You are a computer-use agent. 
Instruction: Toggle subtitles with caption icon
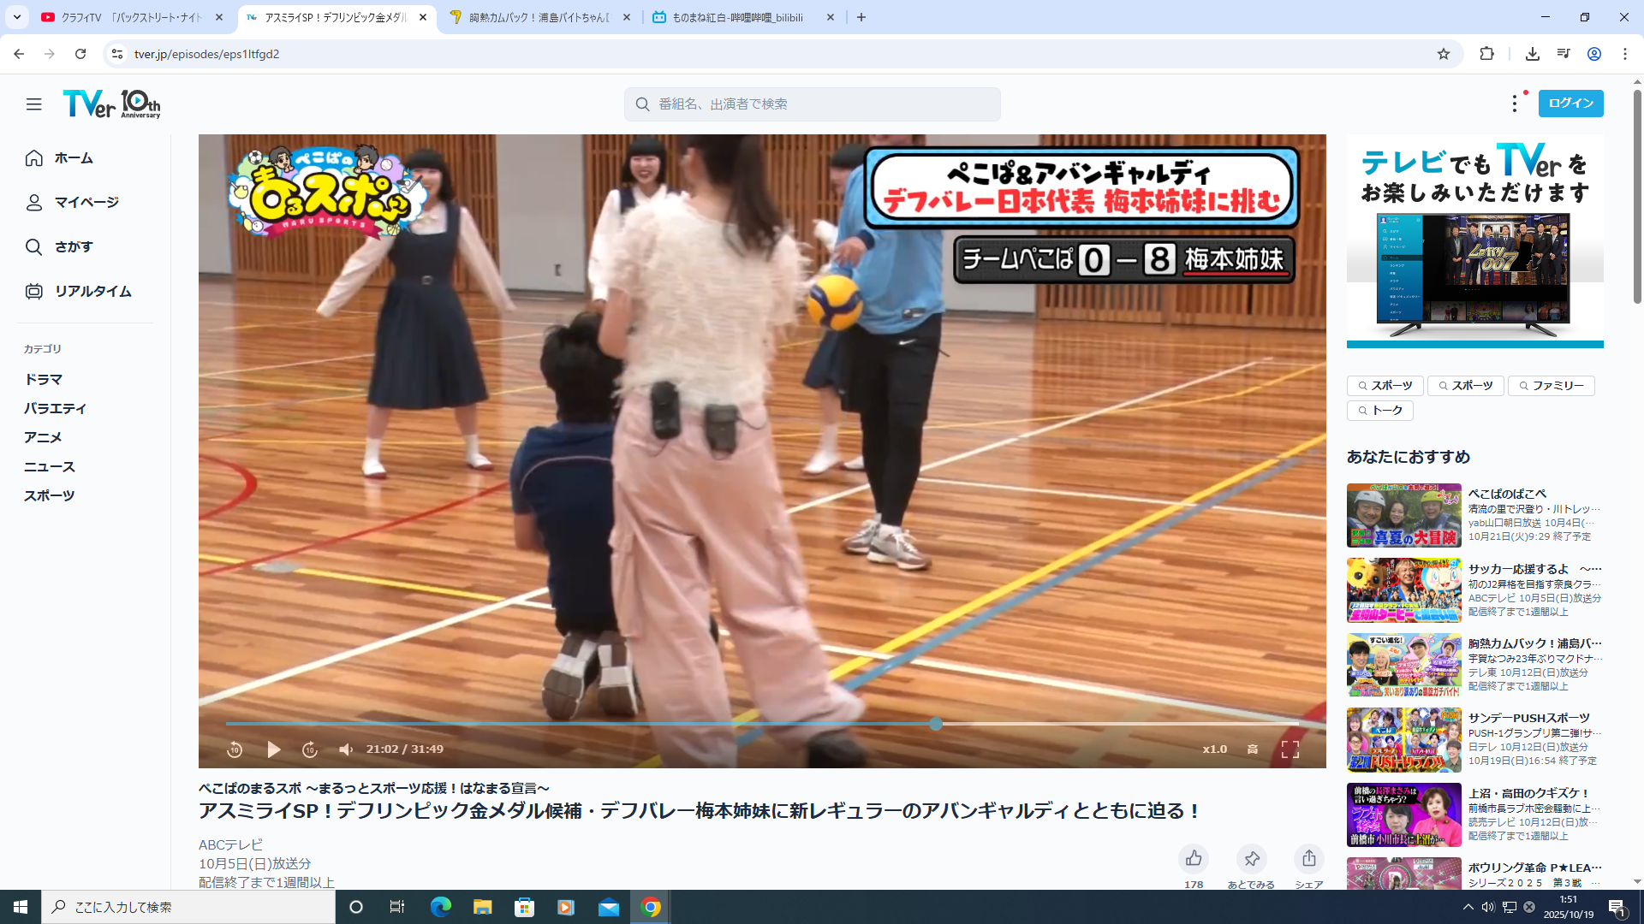pos(1253,749)
